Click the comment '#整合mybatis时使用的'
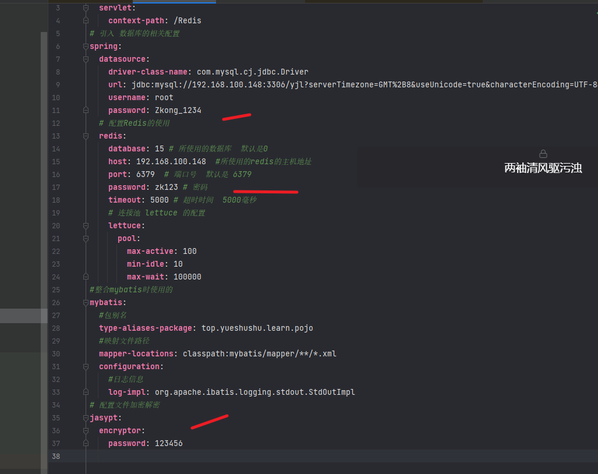Image resolution: width=598 pixels, height=474 pixels. tap(131, 290)
